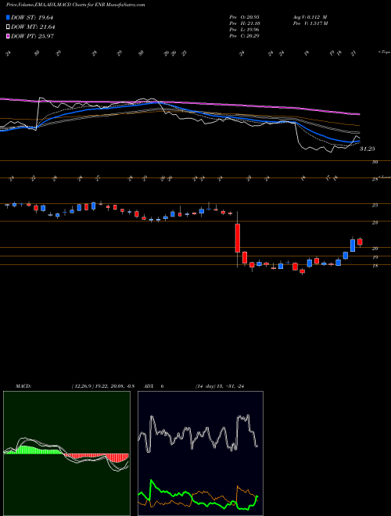391x516 pixels.
Task: Click the Pre H: 21.10 value
Action: 244,23
